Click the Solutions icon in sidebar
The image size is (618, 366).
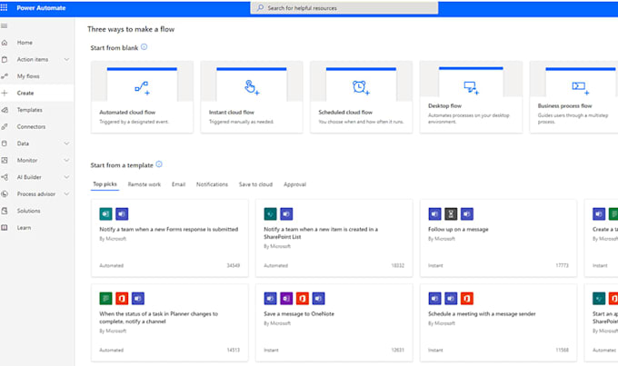click(5, 211)
